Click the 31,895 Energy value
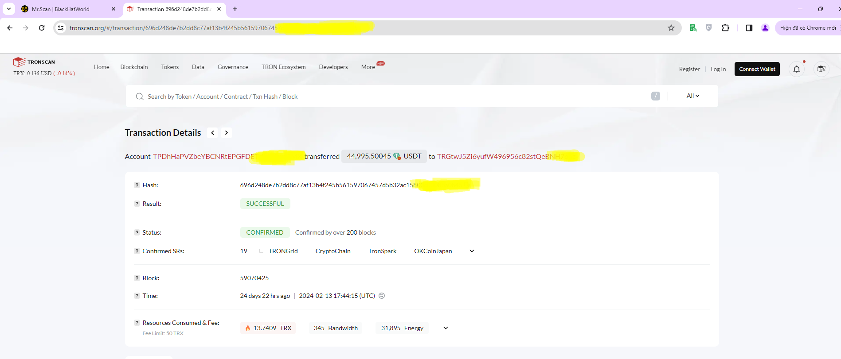Viewport: 841px width, 359px height. point(402,328)
